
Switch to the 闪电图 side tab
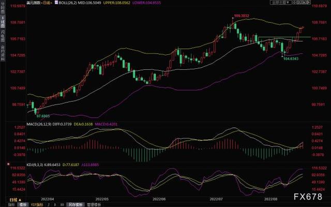(3, 36)
